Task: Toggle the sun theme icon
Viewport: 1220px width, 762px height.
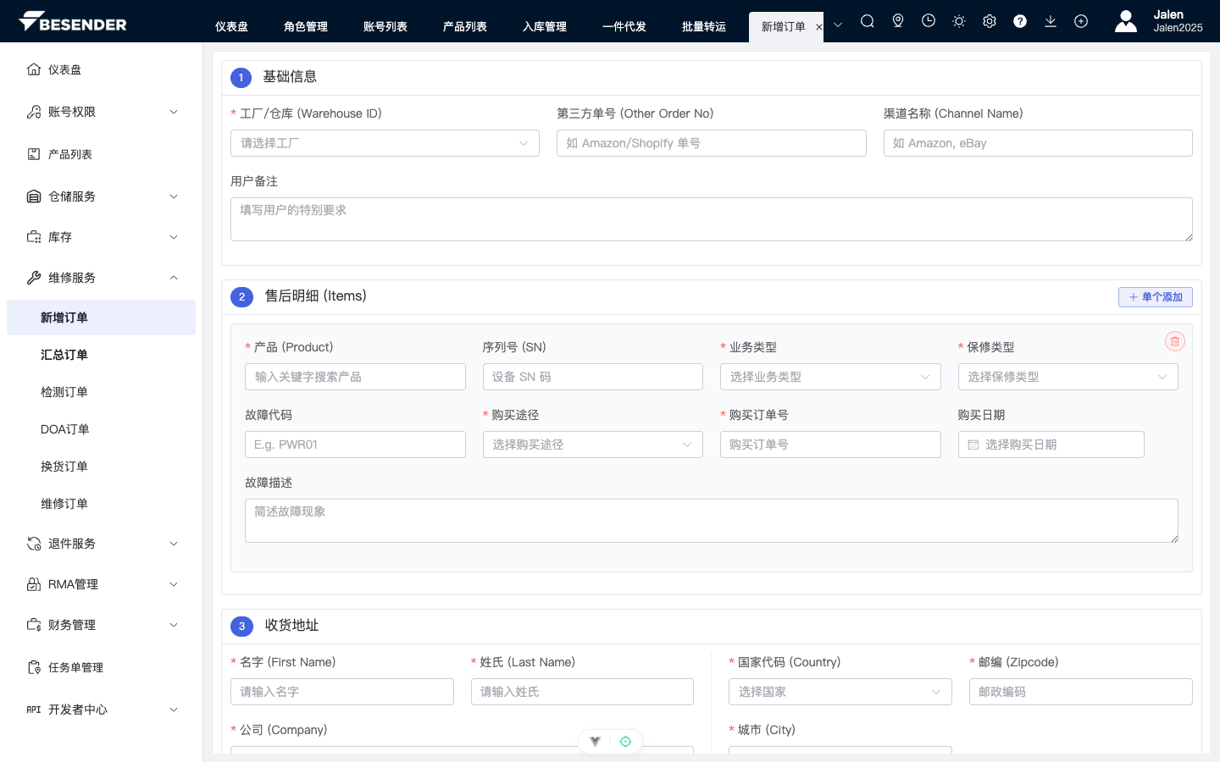Action: (959, 21)
